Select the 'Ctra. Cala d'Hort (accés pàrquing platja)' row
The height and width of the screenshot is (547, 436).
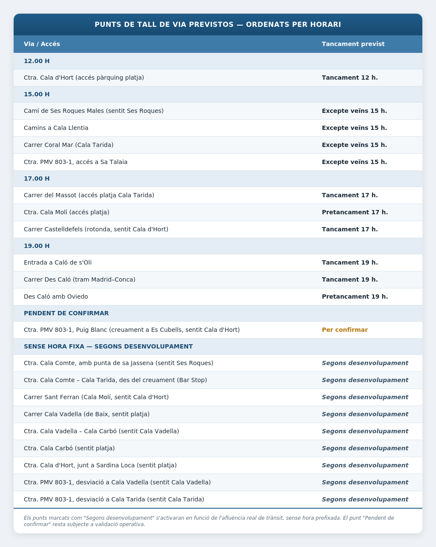click(x=218, y=78)
